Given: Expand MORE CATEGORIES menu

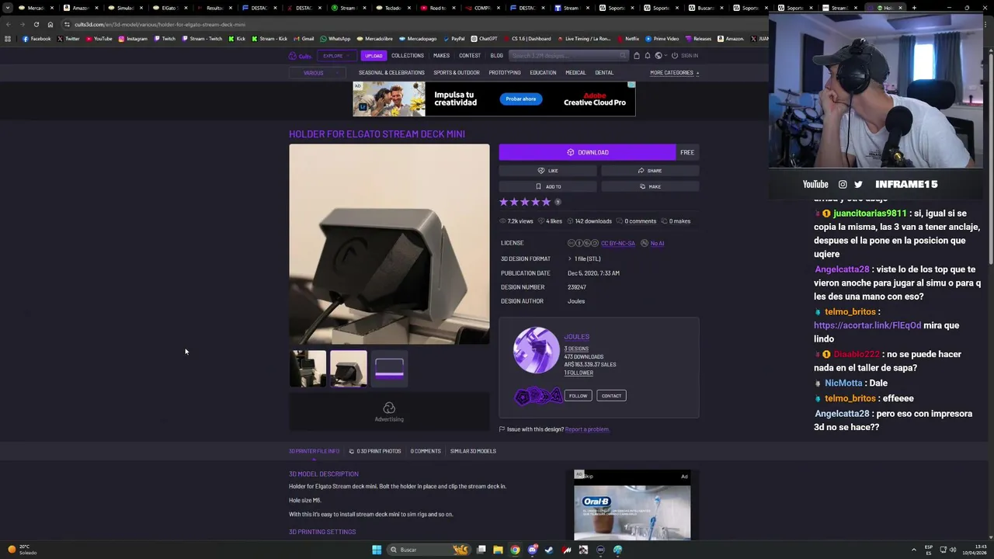Looking at the screenshot, I should 674,73.
